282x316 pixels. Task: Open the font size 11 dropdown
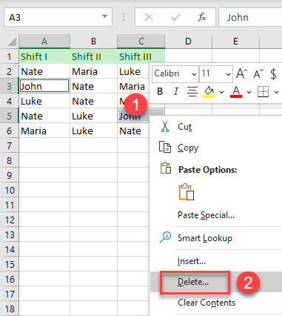click(x=228, y=74)
